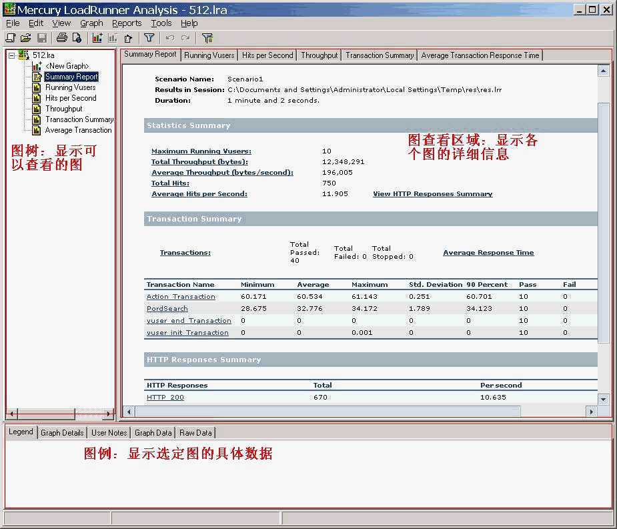This screenshot has width=617, height=529.
Task: Click the global filter icon with list
Action: pyautogui.click(x=207, y=38)
